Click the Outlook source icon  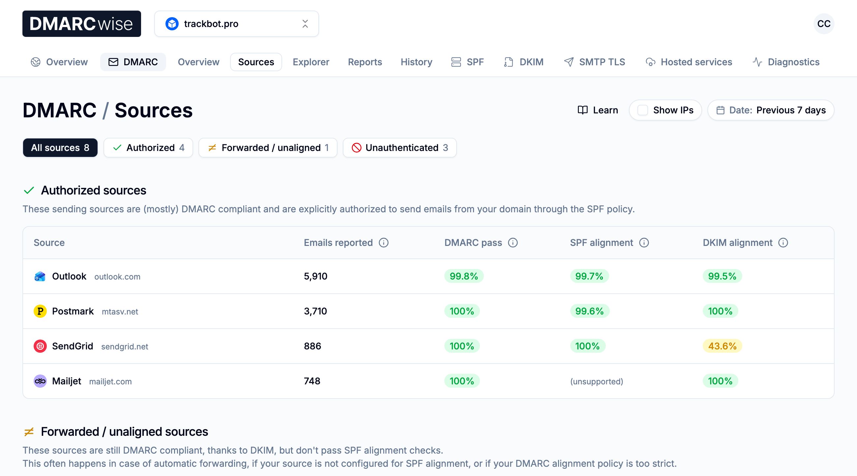pyautogui.click(x=40, y=277)
